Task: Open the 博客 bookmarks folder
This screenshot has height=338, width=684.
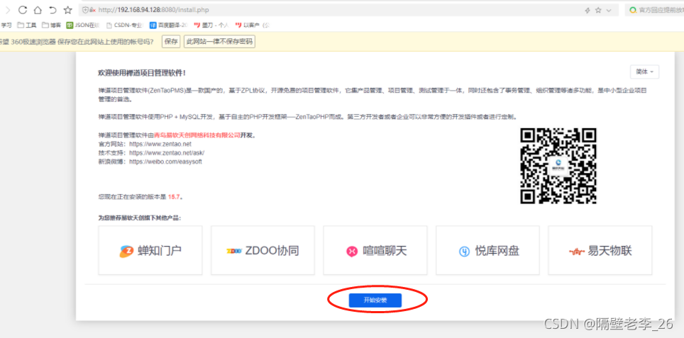Action: [x=52, y=26]
